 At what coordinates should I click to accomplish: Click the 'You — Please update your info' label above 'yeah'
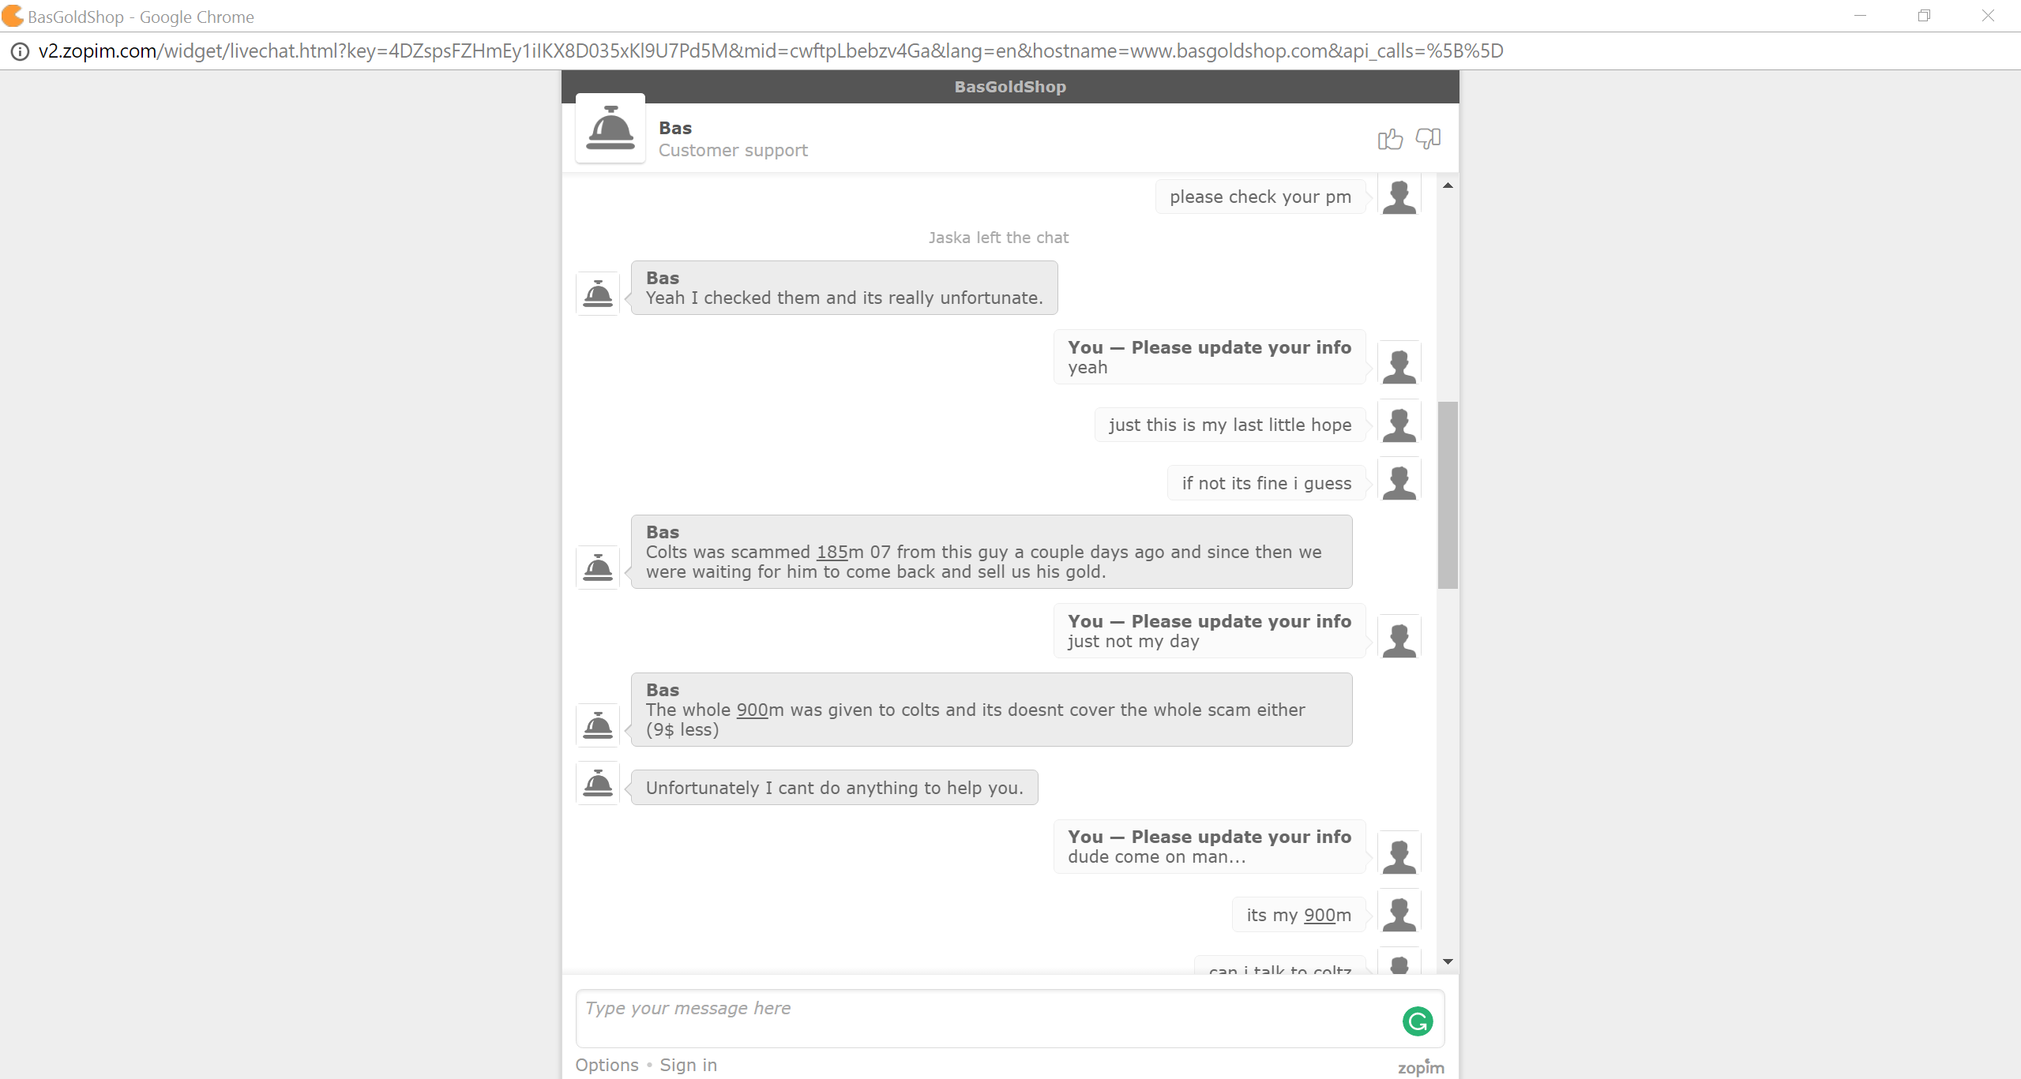(x=1209, y=347)
